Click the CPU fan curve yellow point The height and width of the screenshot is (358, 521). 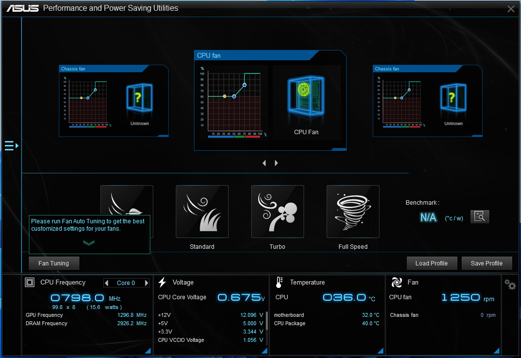[225, 96]
